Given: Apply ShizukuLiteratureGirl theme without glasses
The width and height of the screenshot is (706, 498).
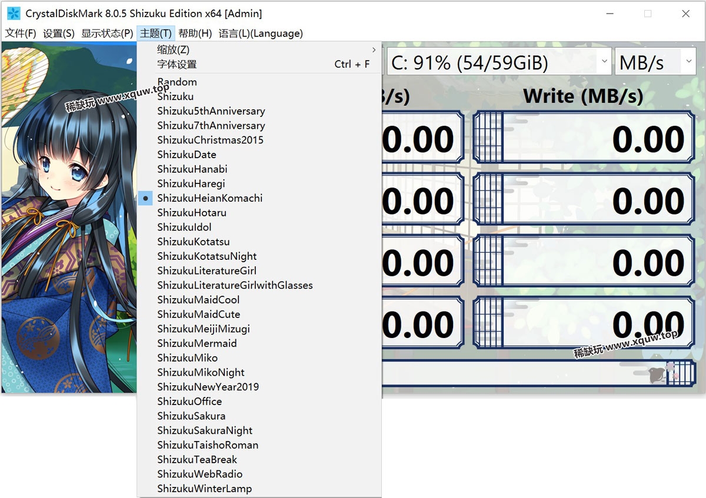Looking at the screenshot, I should coord(259,270).
